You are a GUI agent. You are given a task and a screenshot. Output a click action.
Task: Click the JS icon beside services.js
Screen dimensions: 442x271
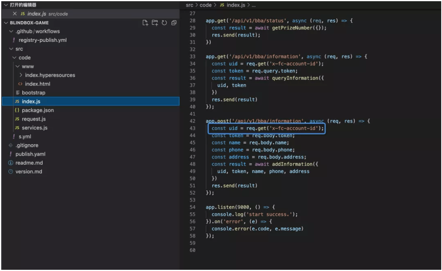(17, 128)
